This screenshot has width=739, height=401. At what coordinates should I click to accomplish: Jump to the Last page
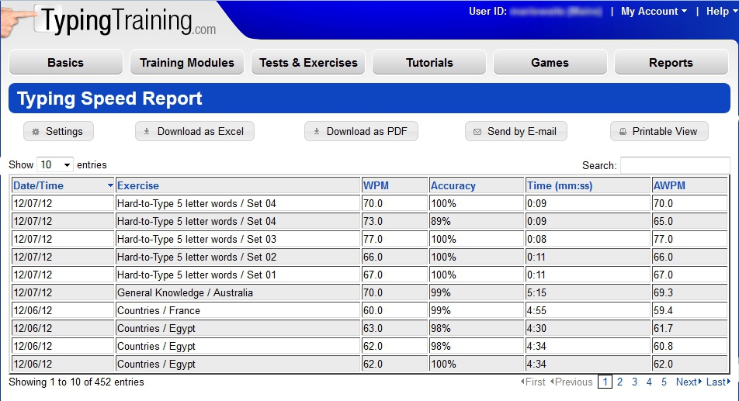(717, 382)
